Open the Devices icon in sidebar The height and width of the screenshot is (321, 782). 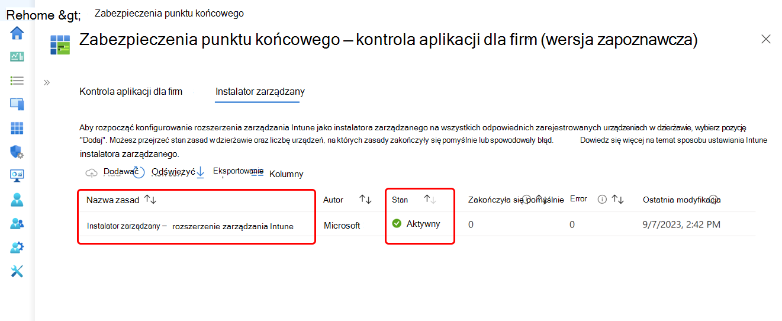click(17, 104)
